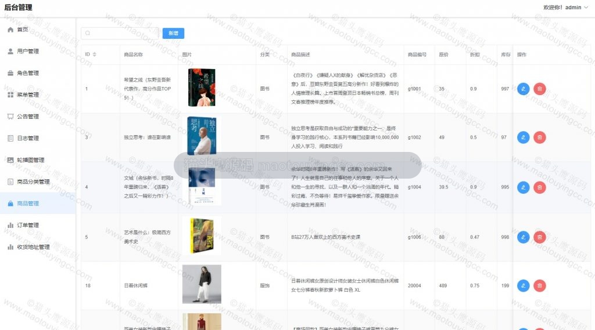Click the bag icon beside 商品管理
Viewport: 595px width, 330px height.
[10, 204]
